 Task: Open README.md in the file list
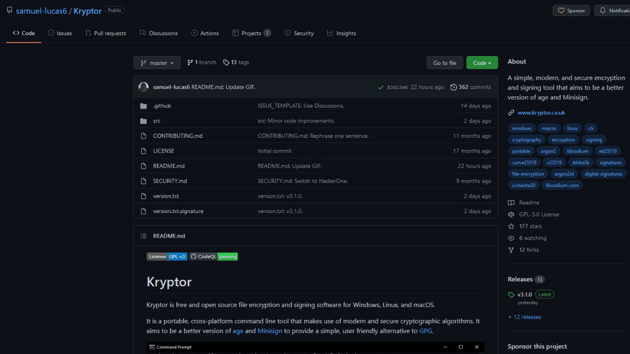coord(169,166)
